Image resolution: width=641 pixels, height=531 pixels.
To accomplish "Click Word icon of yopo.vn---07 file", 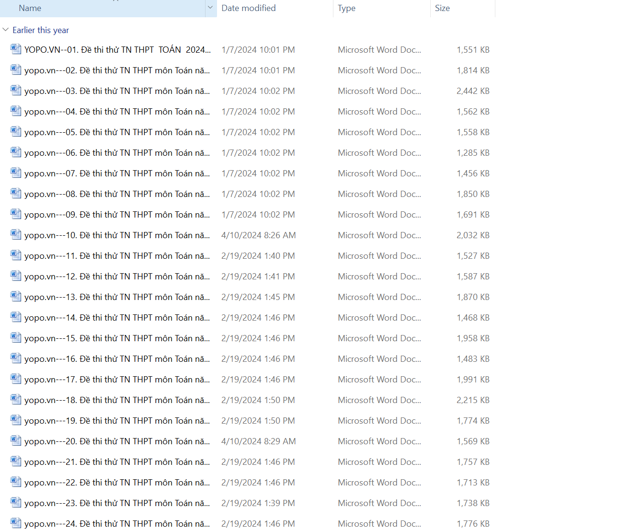I will (16, 173).
